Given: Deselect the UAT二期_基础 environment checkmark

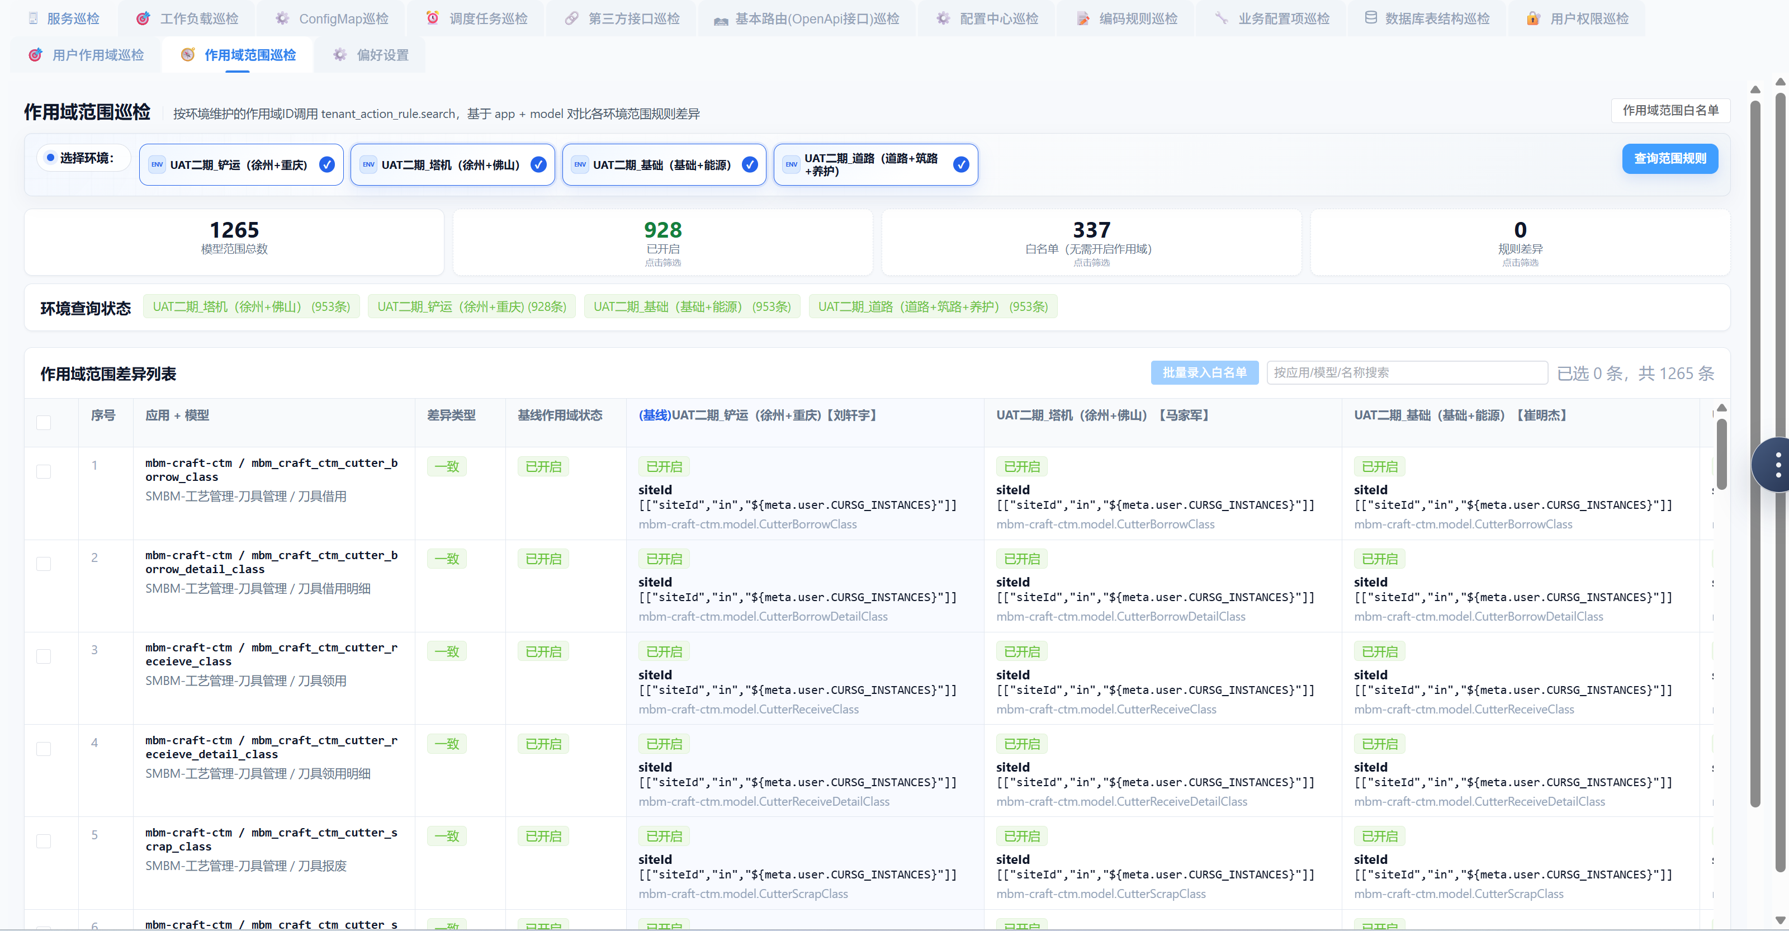Looking at the screenshot, I should (749, 164).
